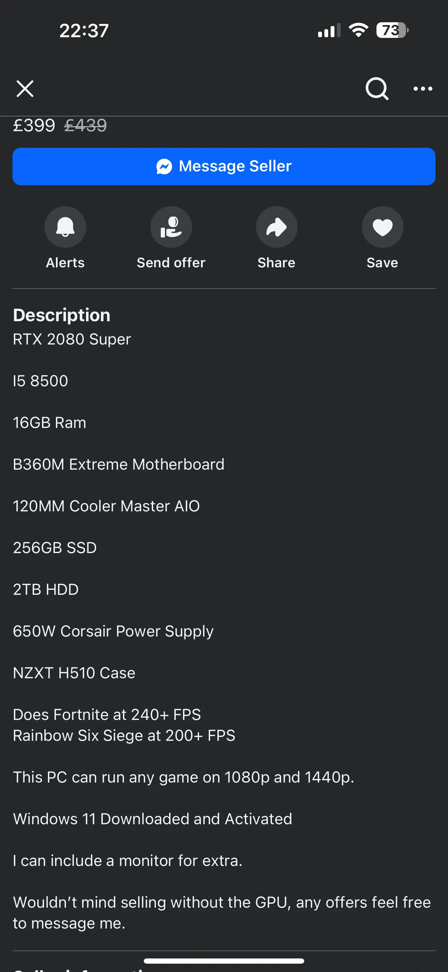Screen dimensions: 448x972
Task: Tap the crossed-out £439 price
Action: pyautogui.click(x=85, y=125)
